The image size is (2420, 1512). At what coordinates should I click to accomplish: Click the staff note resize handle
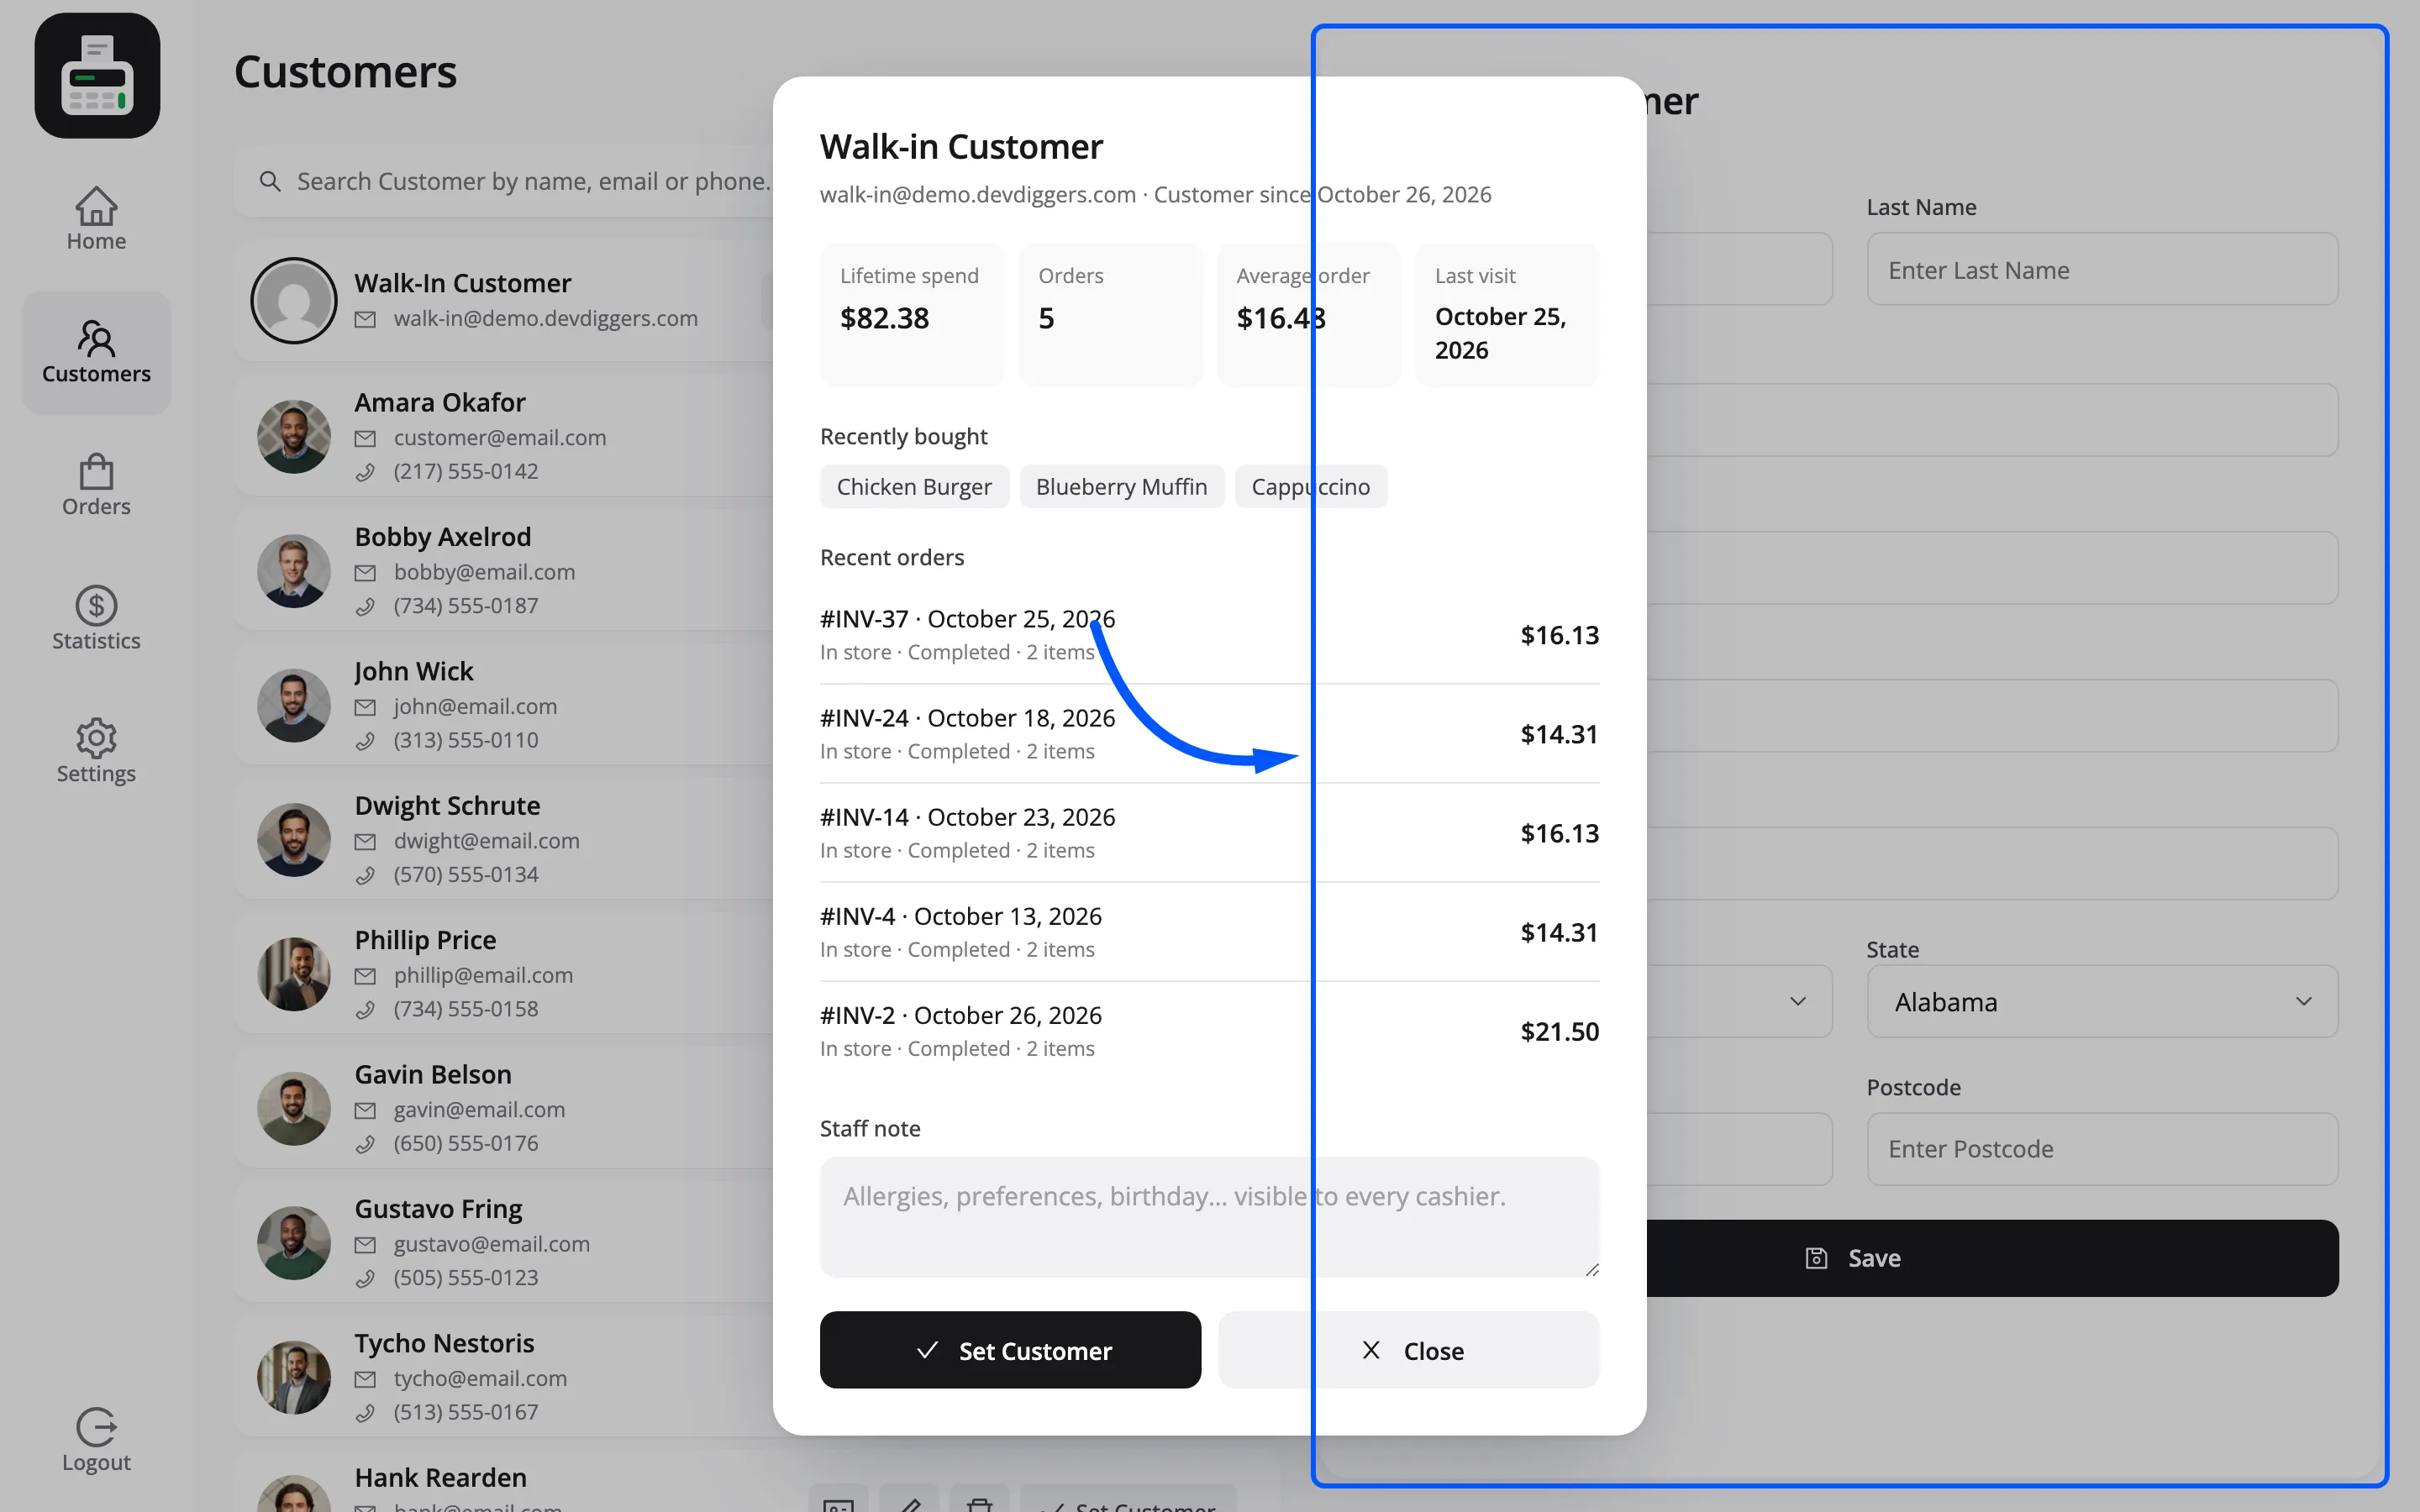pyautogui.click(x=1591, y=1269)
